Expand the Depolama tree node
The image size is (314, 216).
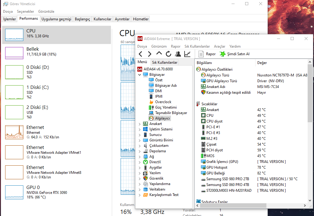pos(140,151)
